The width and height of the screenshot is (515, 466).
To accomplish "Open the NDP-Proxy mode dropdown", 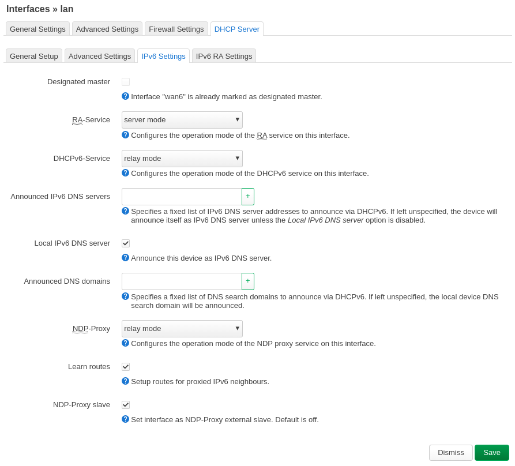I will [182, 329].
